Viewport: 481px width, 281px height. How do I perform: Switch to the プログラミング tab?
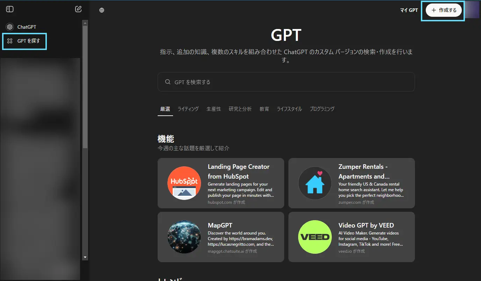pyautogui.click(x=322, y=109)
